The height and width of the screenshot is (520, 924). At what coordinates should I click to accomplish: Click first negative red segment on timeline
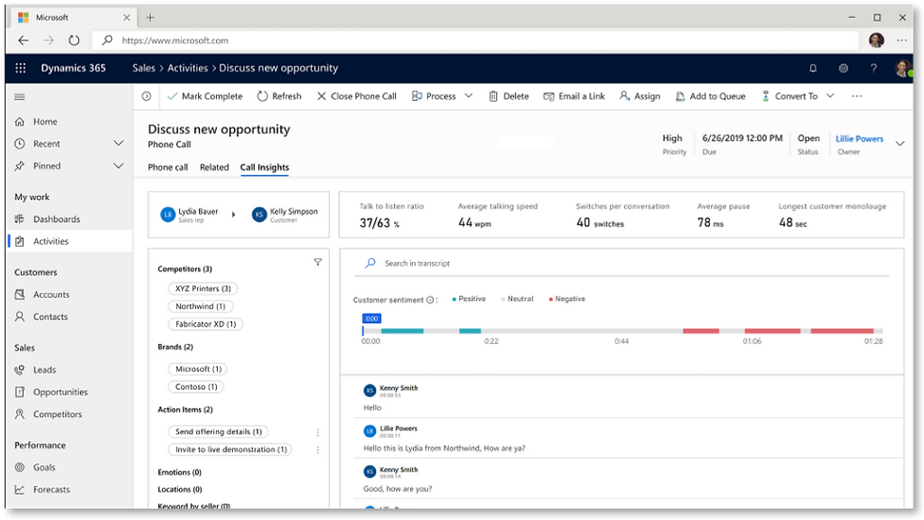701,331
